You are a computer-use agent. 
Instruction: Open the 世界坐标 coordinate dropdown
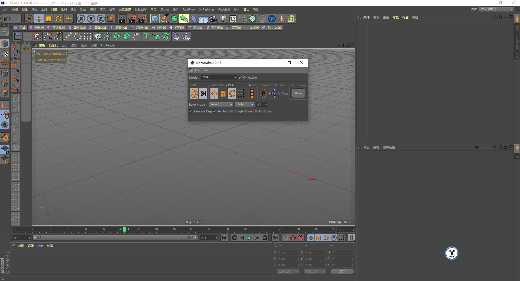tap(288, 271)
